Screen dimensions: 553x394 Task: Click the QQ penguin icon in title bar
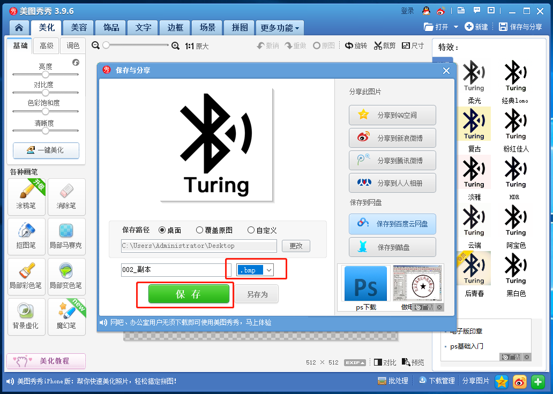click(x=426, y=11)
